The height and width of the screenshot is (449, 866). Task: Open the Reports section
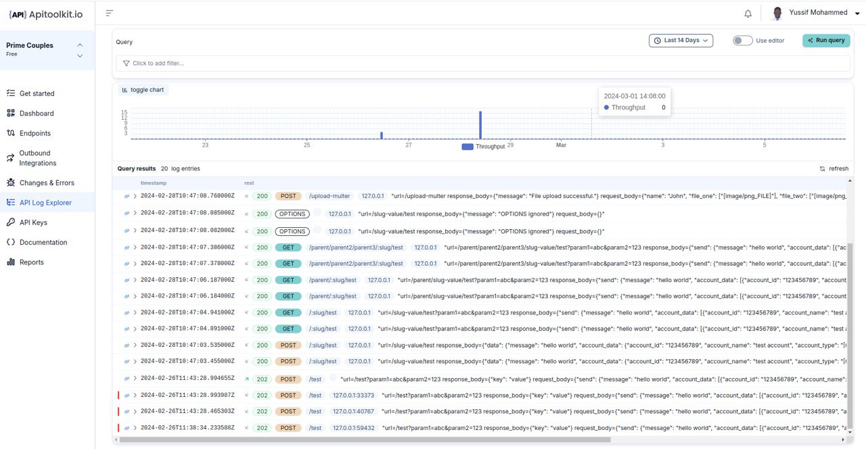click(30, 262)
